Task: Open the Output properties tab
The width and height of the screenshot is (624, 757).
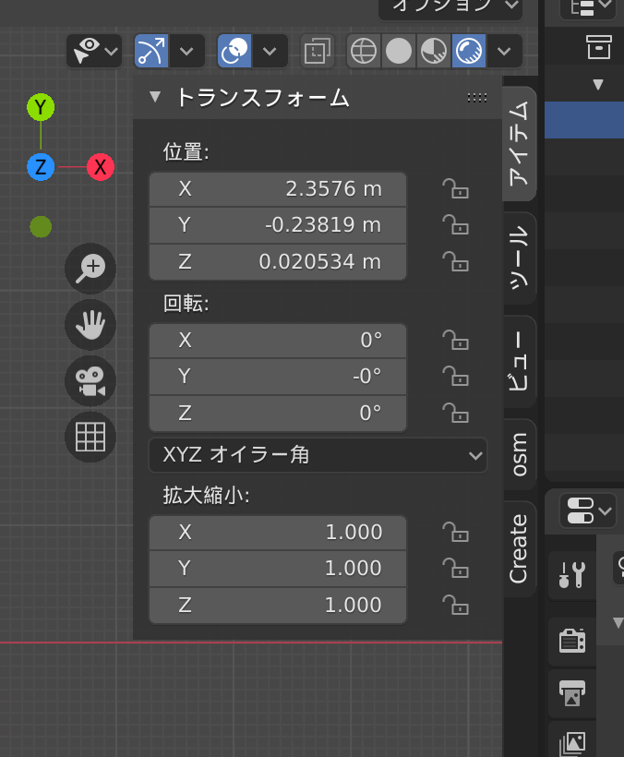Action: (x=572, y=693)
